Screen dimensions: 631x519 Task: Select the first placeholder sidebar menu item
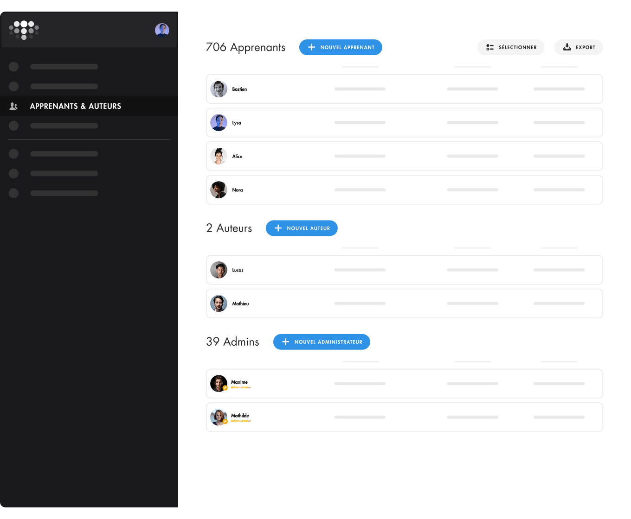(53, 67)
